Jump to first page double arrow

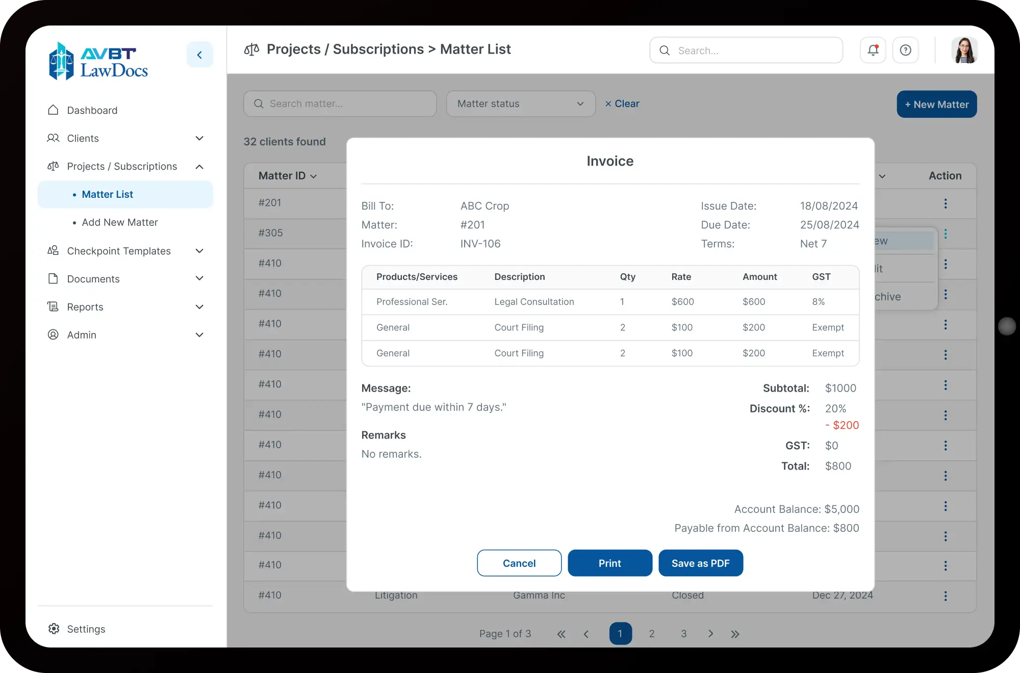(x=561, y=634)
